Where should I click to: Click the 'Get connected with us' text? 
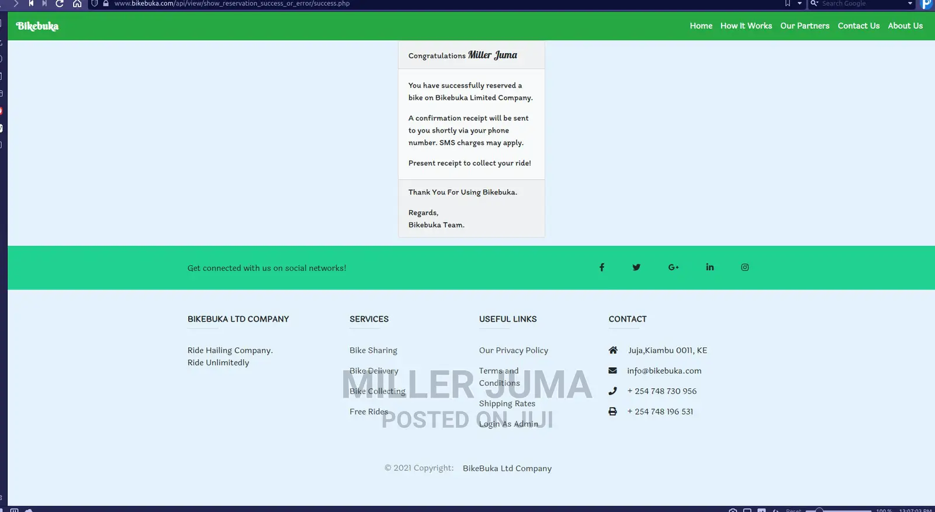[267, 268]
